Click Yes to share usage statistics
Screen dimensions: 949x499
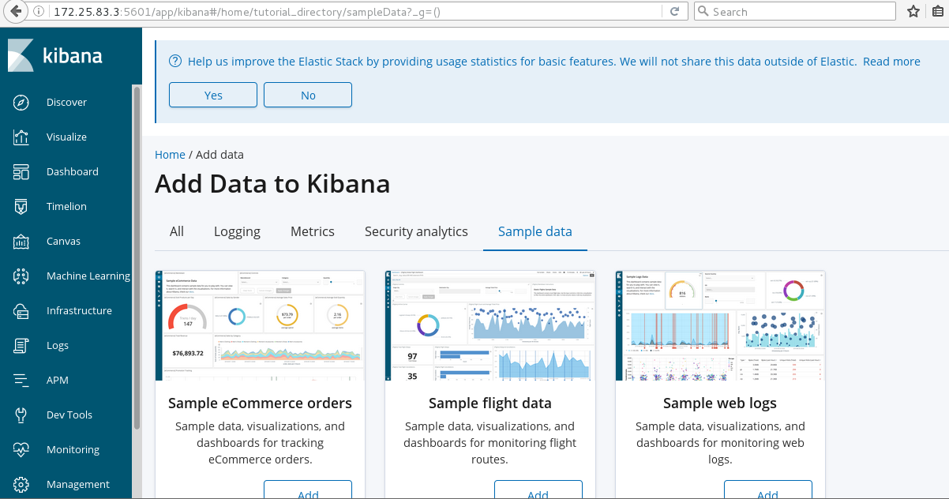(x=213, y=95)
